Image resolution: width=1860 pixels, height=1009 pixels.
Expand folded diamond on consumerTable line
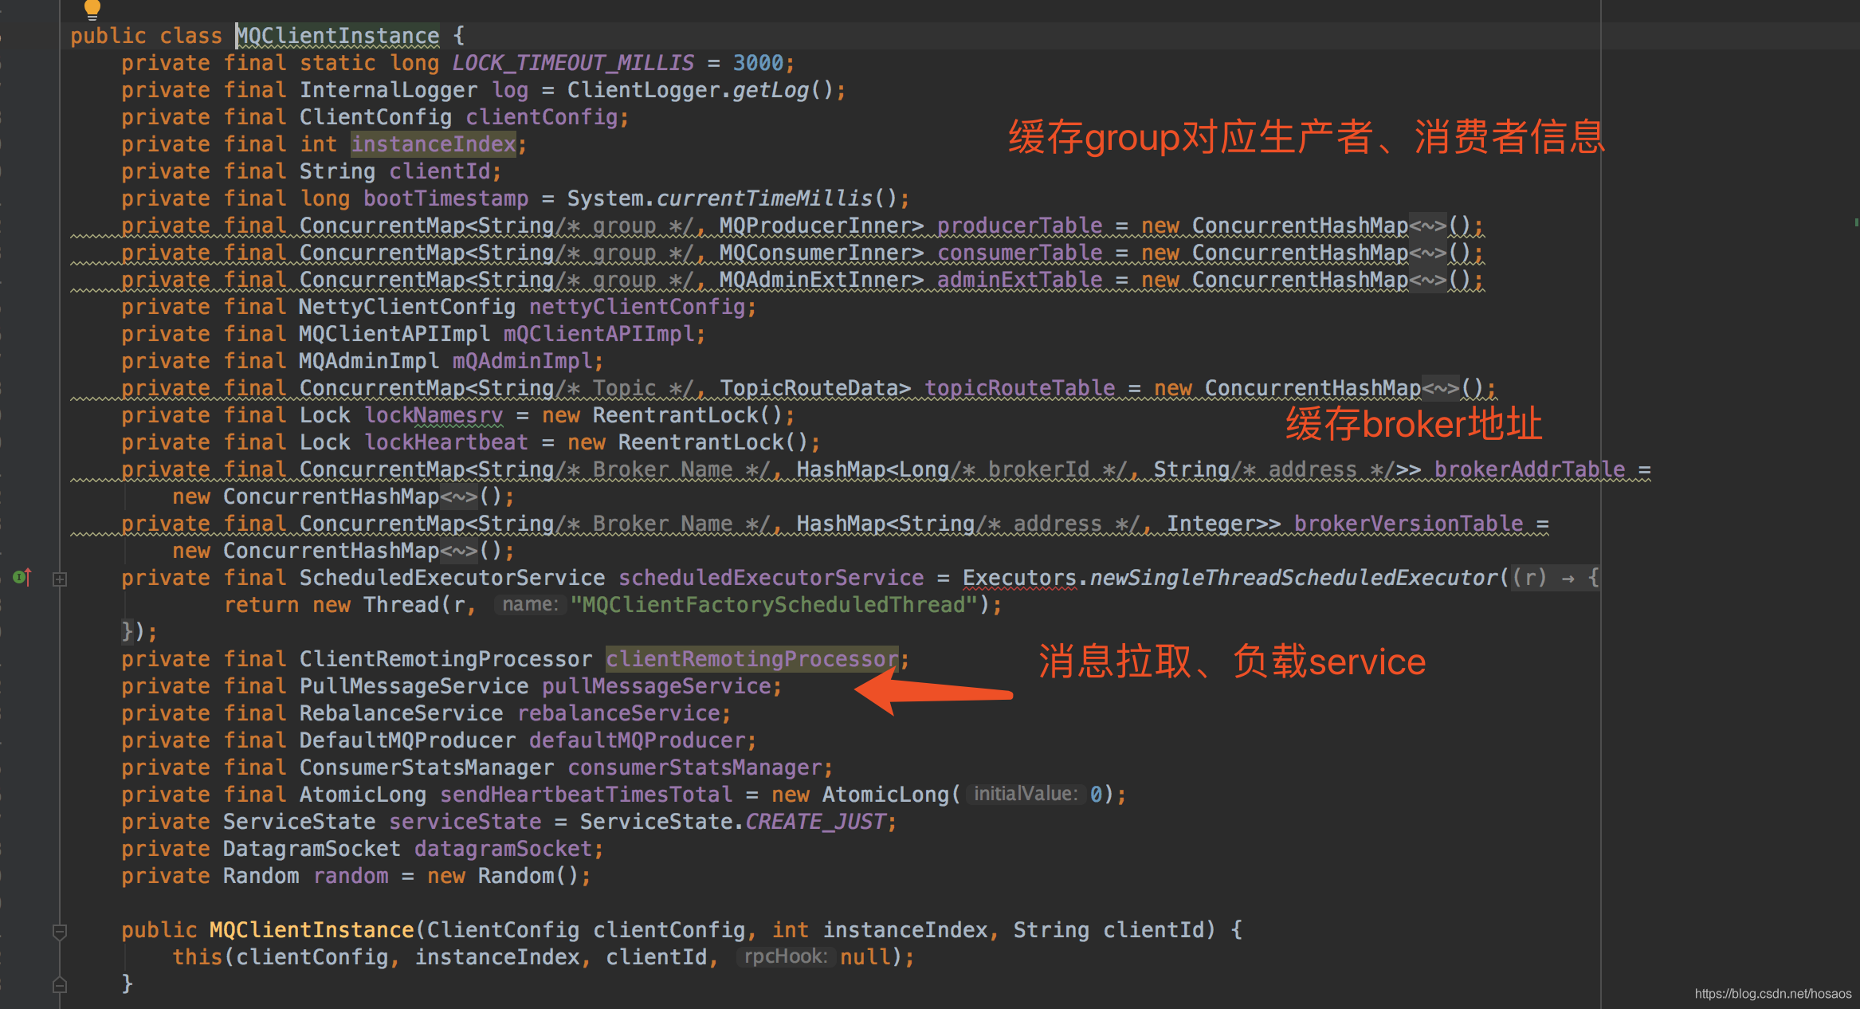(1427, 253)
